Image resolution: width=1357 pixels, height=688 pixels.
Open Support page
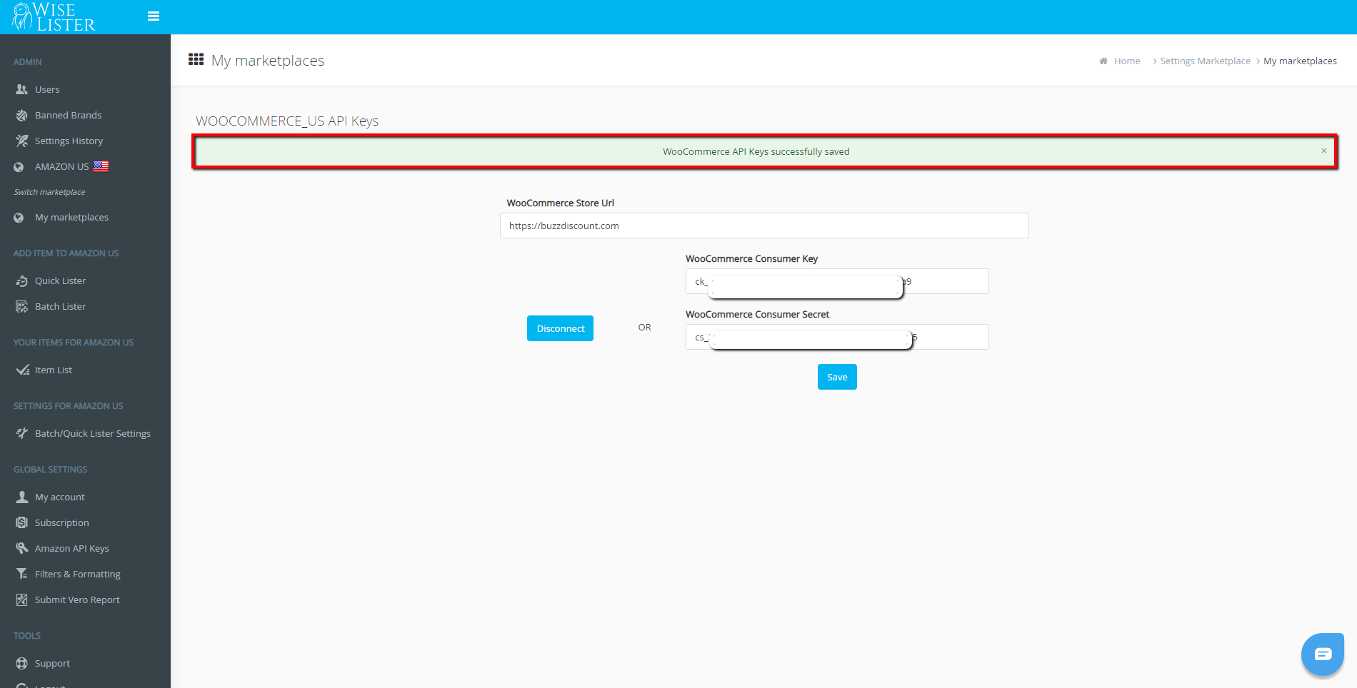point(52,663)
